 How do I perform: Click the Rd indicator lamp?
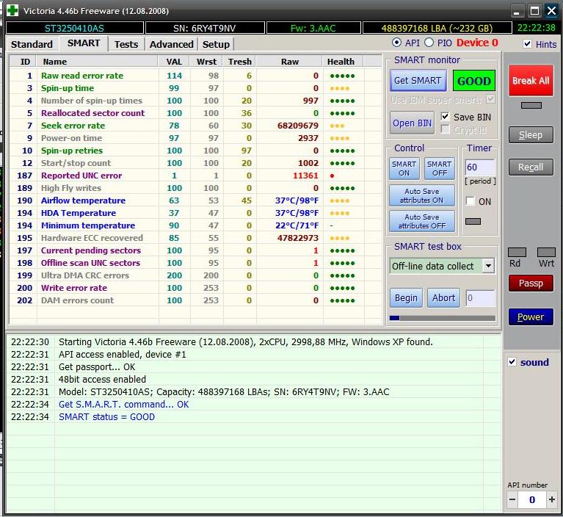[x=517, y=252]
